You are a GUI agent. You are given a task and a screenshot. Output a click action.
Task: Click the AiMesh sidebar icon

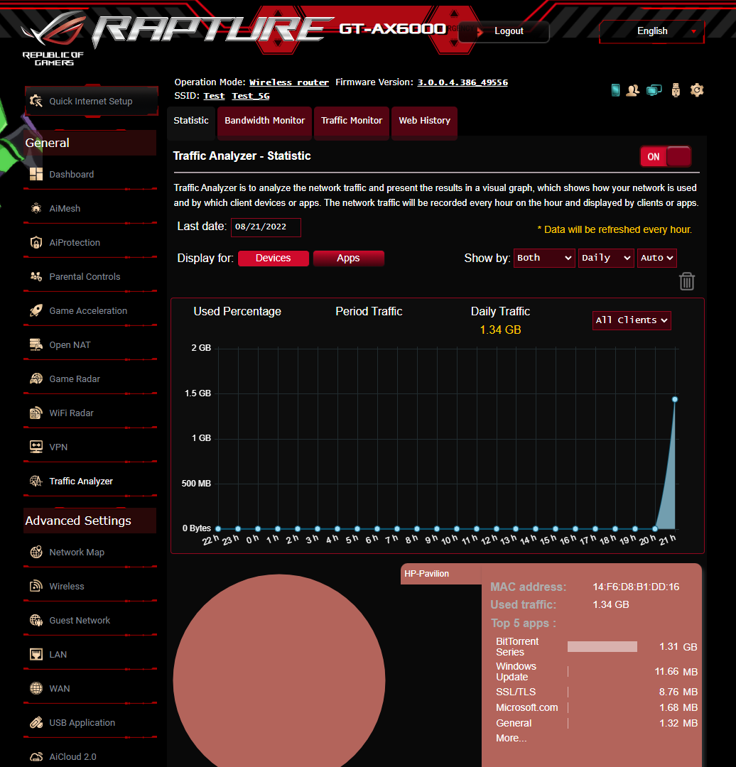(36, 208)
